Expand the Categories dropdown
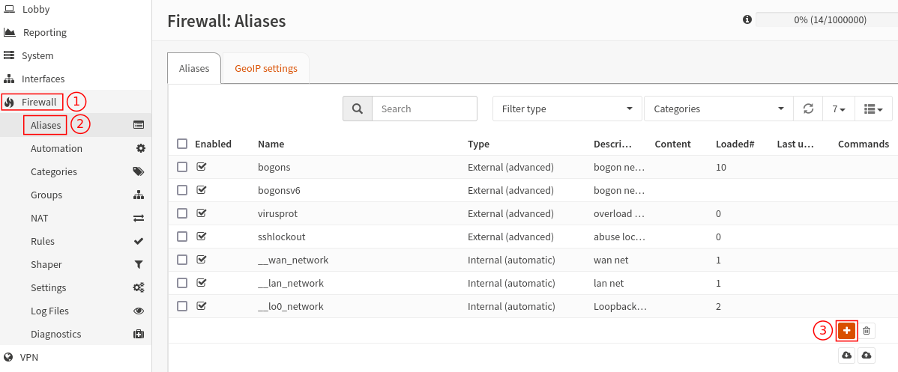Screen dimensions: 898x372 [x=719, y=109]
